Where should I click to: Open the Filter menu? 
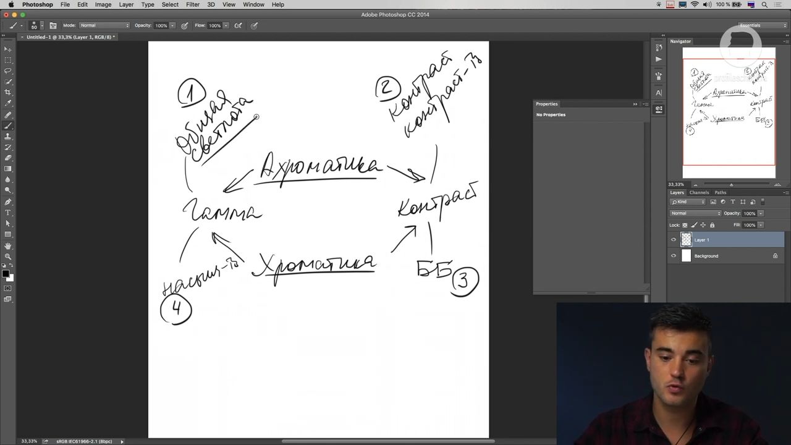[192, 4]
